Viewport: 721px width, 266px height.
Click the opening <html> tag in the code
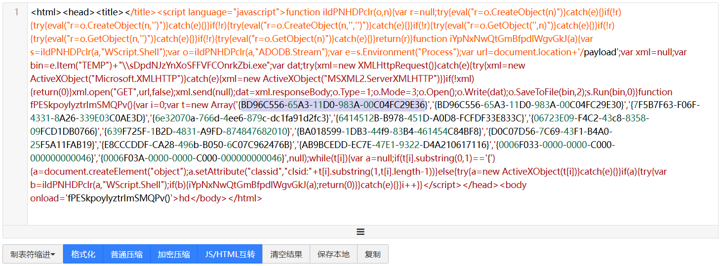[x=46, y=12]
